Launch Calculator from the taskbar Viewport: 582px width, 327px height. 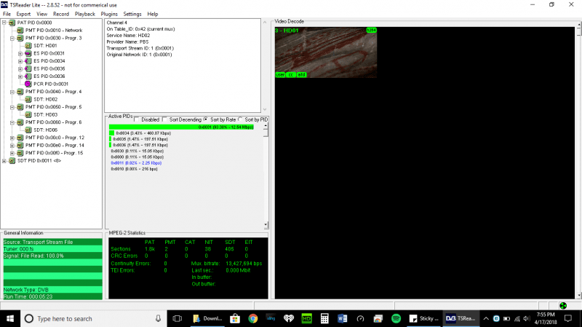[324, 318]
